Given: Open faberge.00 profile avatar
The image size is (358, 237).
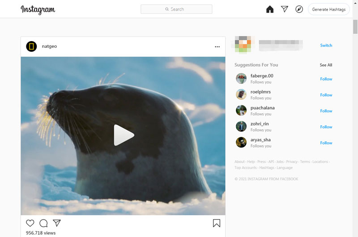Looking at the screenshot, I should click(x=241, y=78).
